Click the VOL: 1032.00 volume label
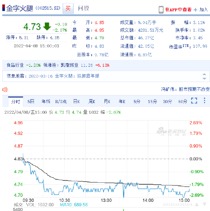The width and height of the screenshot is (210, 211). pos(40,205)
